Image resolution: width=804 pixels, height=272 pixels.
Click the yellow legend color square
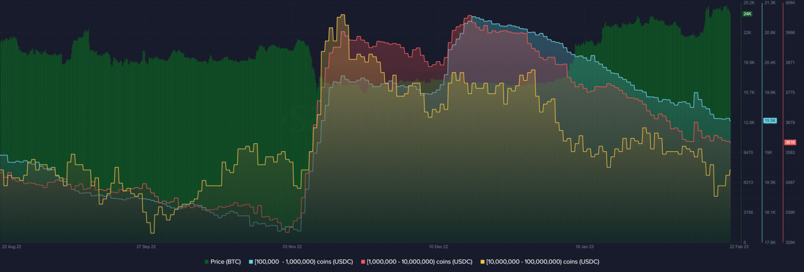482,262
